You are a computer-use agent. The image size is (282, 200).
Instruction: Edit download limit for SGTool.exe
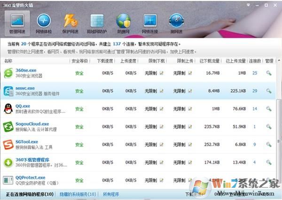pos(162,144)
